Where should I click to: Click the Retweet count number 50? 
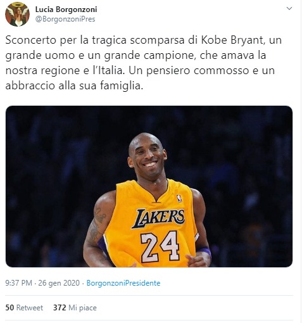pos(9,308)
